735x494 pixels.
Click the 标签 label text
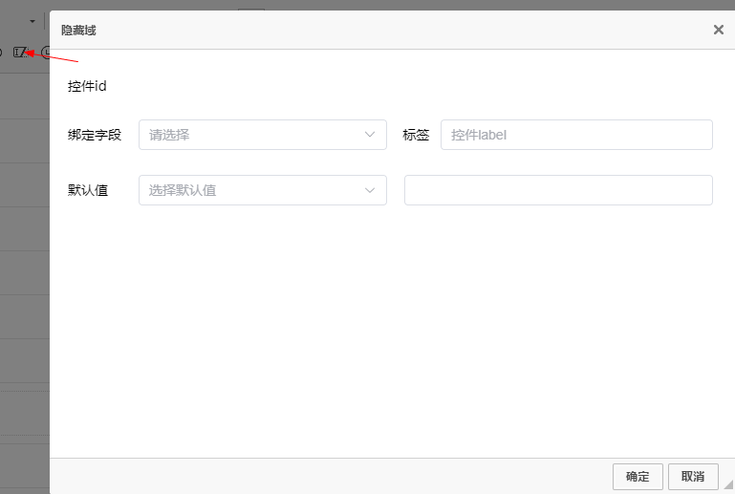[x=416, y=135]
